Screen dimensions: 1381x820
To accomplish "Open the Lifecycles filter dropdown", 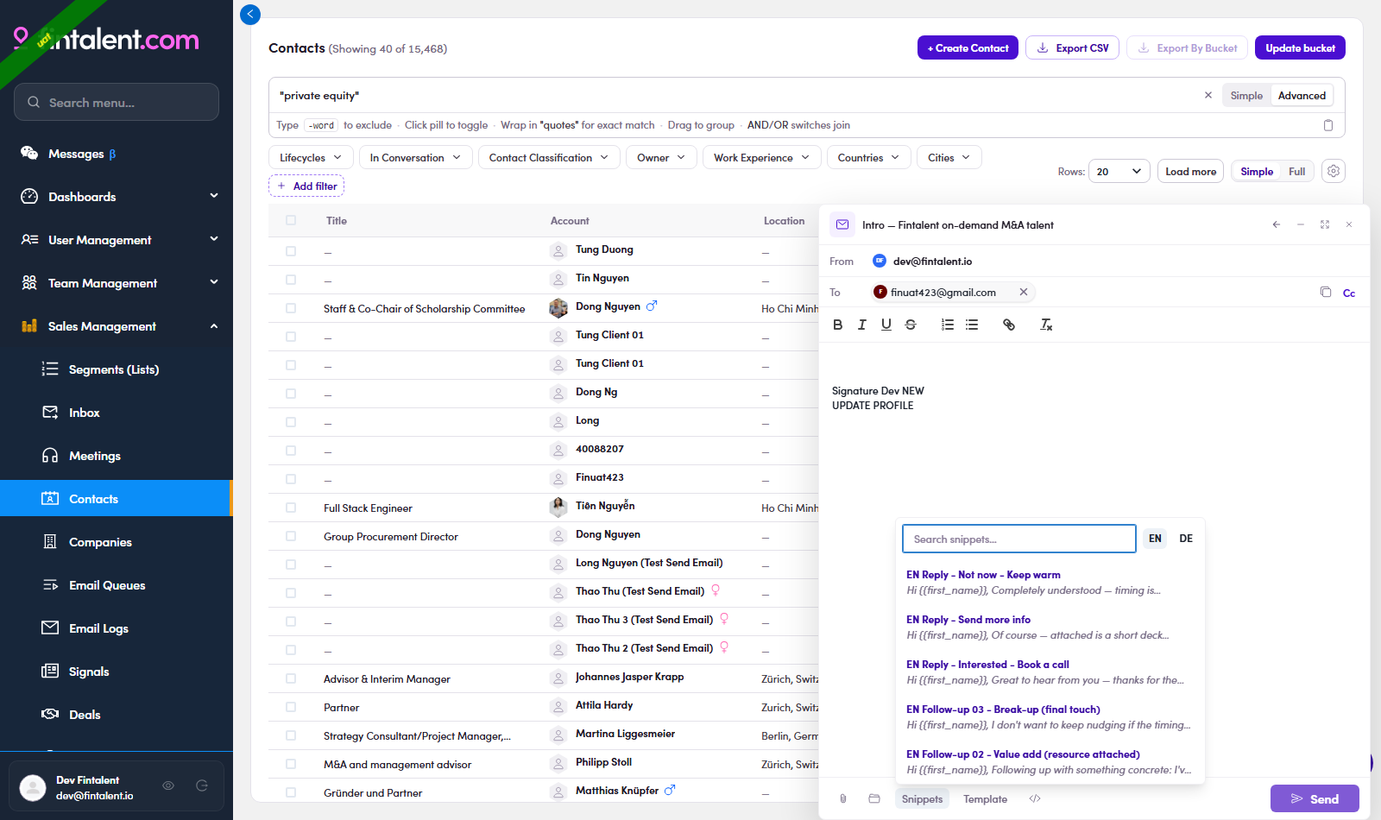I will click(311, 157).
